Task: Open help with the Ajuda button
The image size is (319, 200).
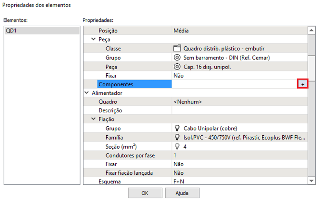Action: click(182, 193)
